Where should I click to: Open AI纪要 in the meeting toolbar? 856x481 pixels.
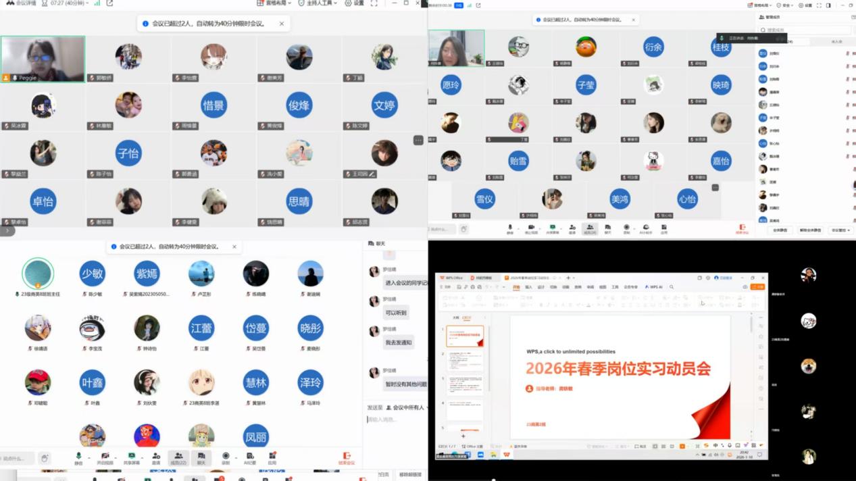coord(249,458)
